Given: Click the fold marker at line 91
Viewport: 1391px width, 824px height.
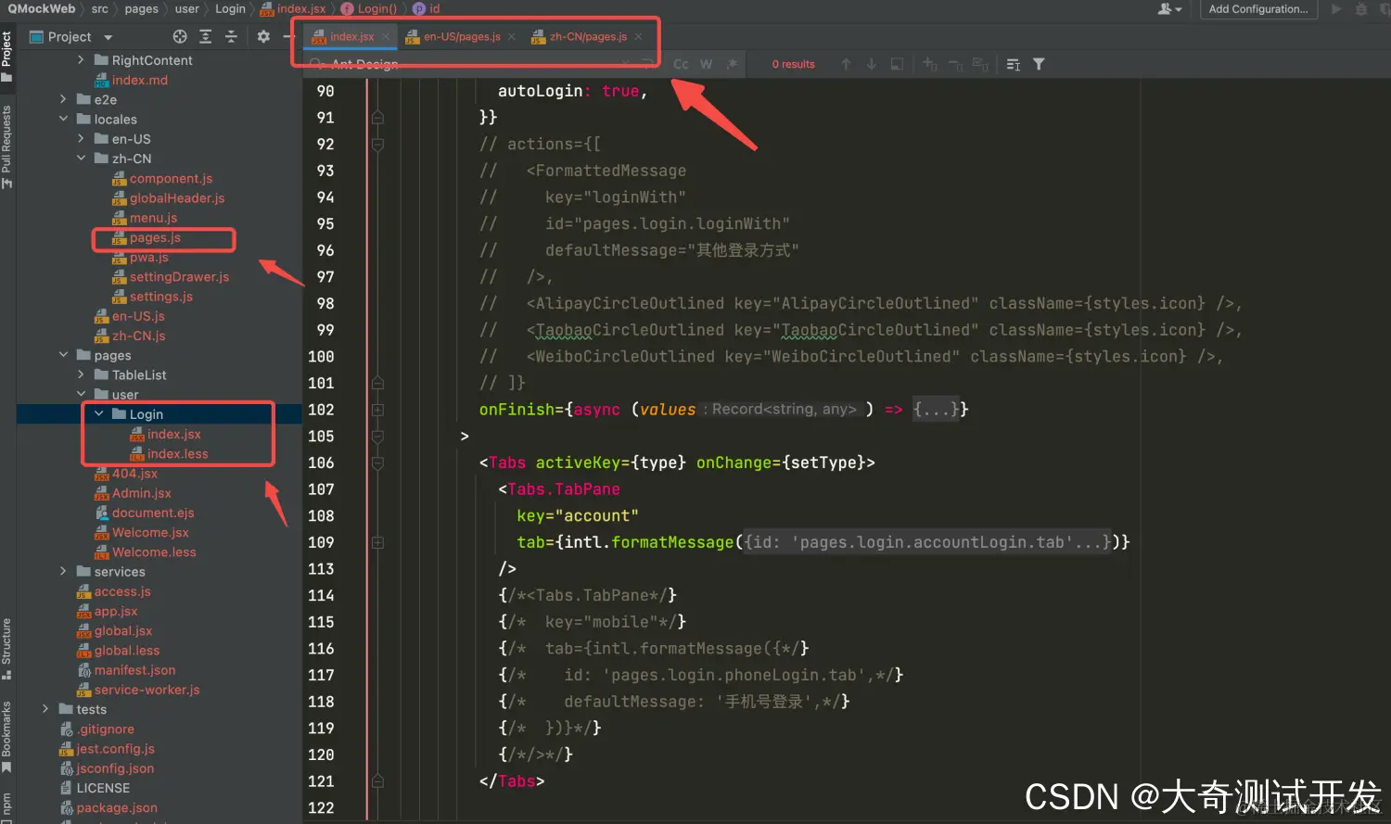Looking at the screenshot, I should pyautogui.click(x=377, y=118).
